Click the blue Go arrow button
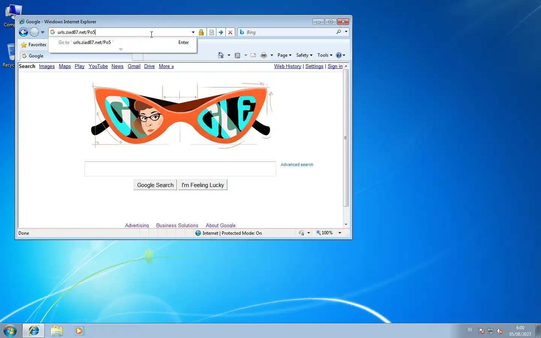541x338 pixels. click(221, 32)
